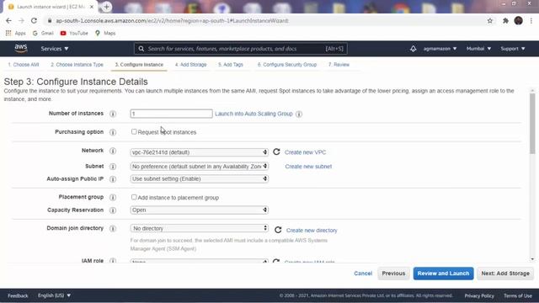
Task: Expand the Services menu
Action: pos(55,49)
